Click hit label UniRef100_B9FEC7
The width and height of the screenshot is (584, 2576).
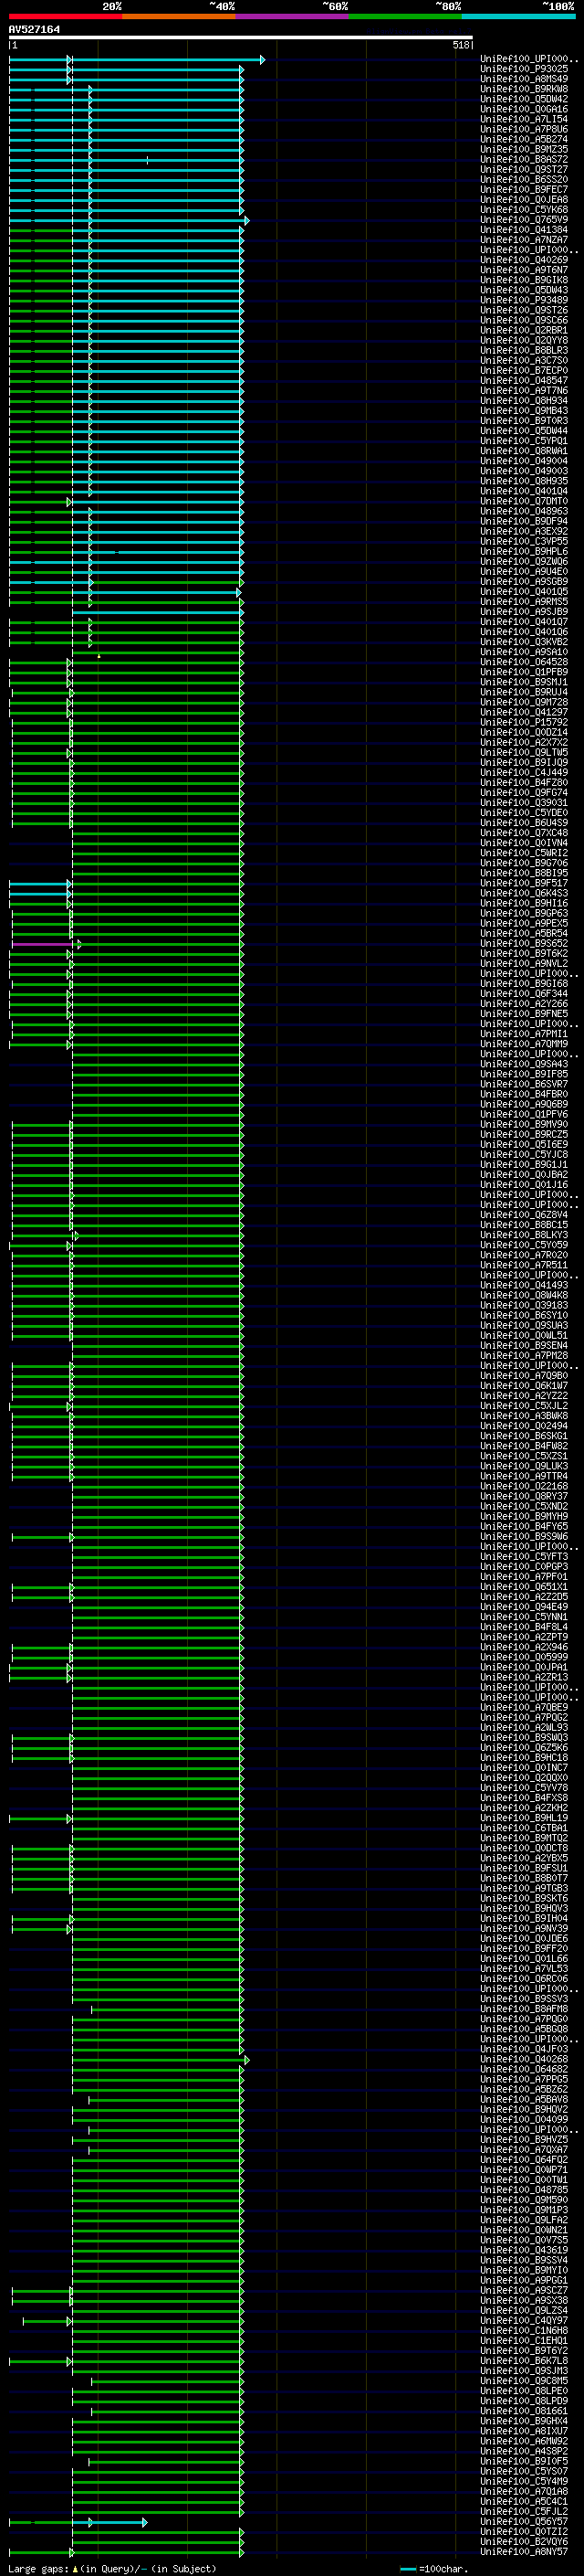(524, 189)
